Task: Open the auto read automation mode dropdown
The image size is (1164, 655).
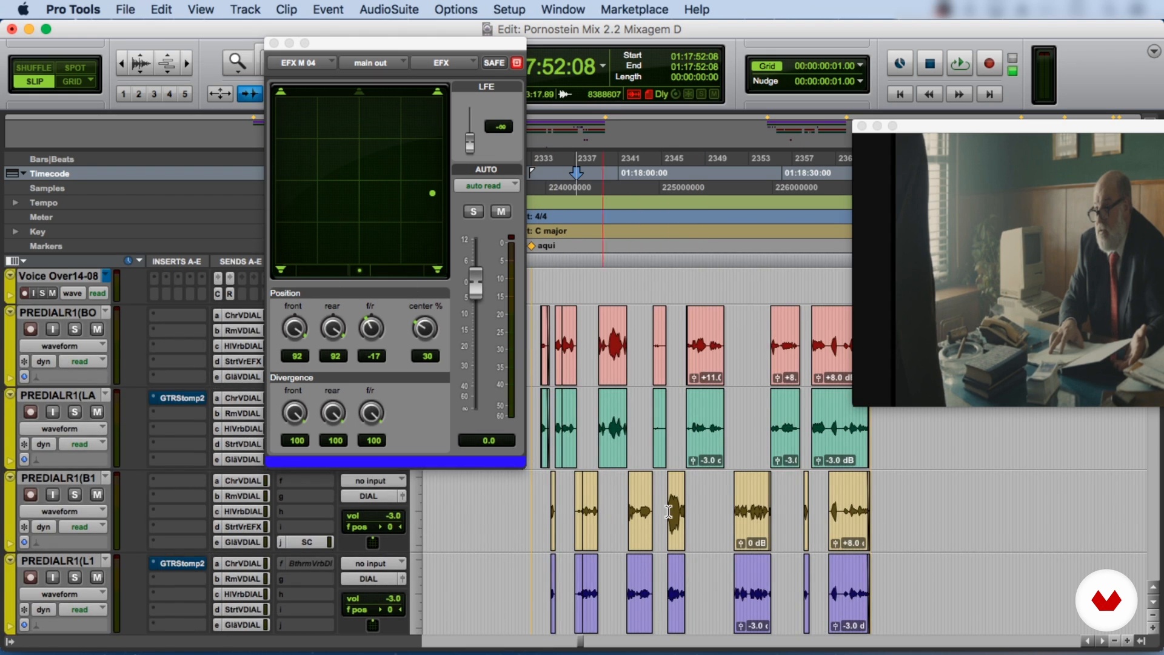Action: [x=487, y=186]
